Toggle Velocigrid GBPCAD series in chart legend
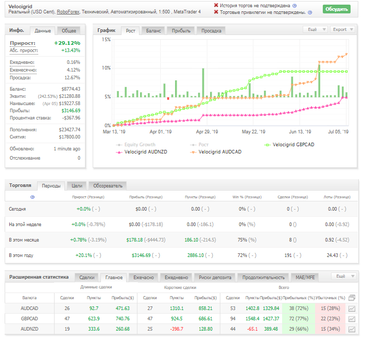Viewport: 365px width, 343px height. pyautogui.click(x=289, y=145)
